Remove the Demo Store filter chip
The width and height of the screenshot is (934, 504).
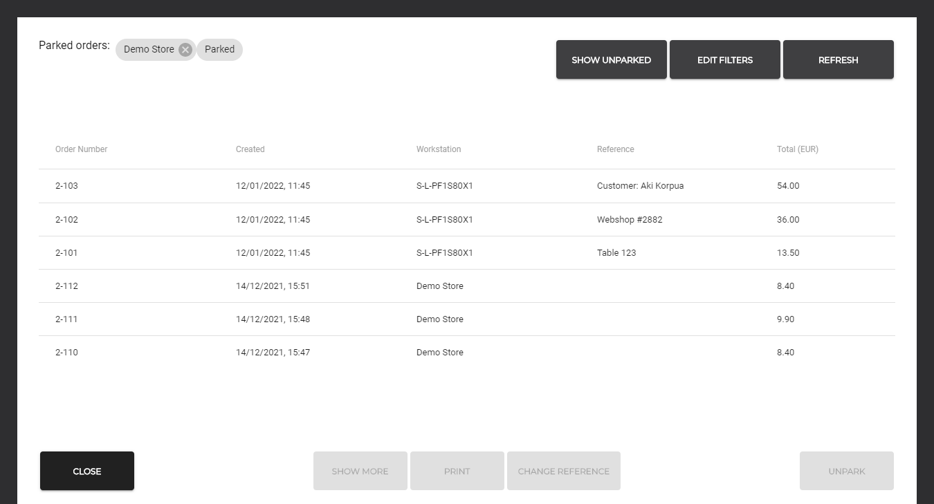click(185, 50)
